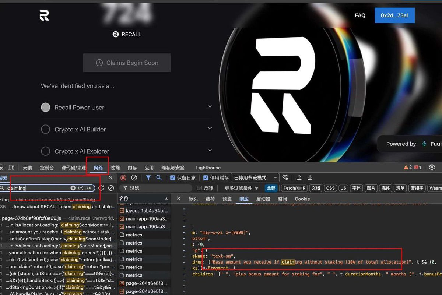Open the 预览 request detail tab
Screen dimensions: 442x295
(227, 199)
